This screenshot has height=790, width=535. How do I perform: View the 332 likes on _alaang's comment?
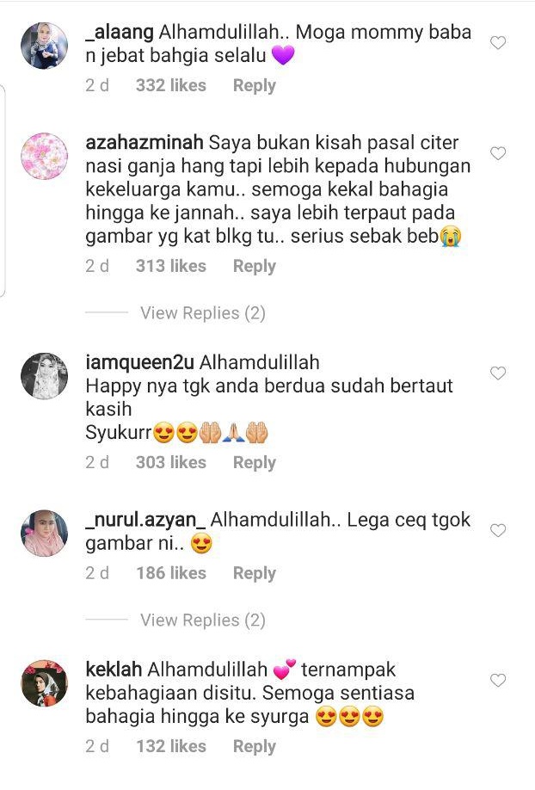click(x=171, y=85)
